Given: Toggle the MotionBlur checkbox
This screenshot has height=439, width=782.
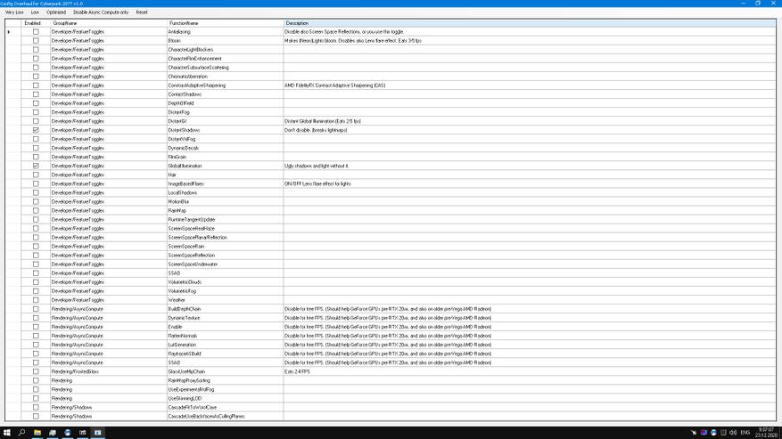Looking at the screenshot, I should point(36,201).
